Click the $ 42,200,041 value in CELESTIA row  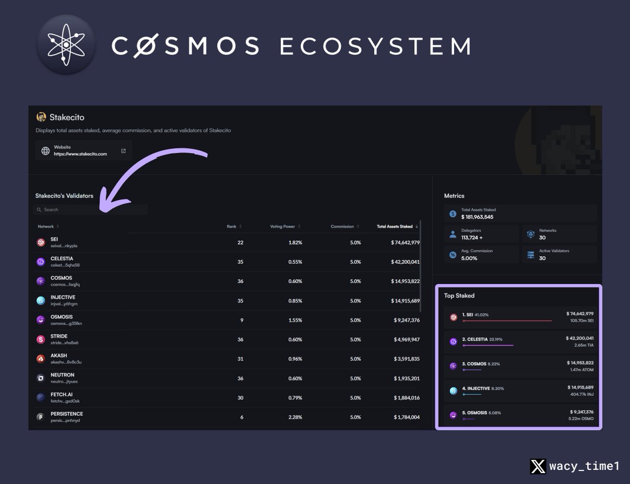pos(405,261)
